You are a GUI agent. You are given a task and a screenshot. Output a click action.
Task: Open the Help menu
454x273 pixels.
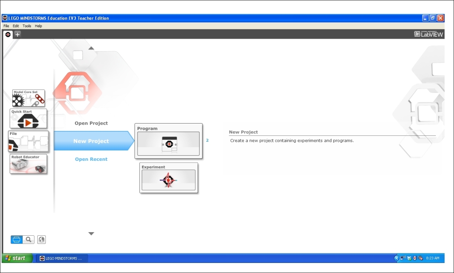pos(38,26)
